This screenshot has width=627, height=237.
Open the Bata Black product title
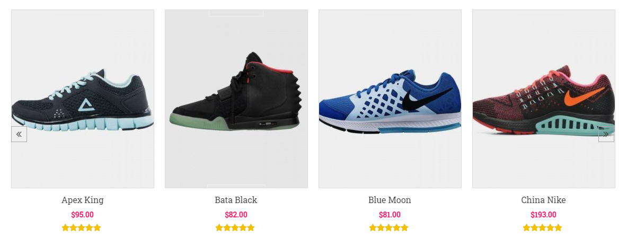tap(236, 200)
